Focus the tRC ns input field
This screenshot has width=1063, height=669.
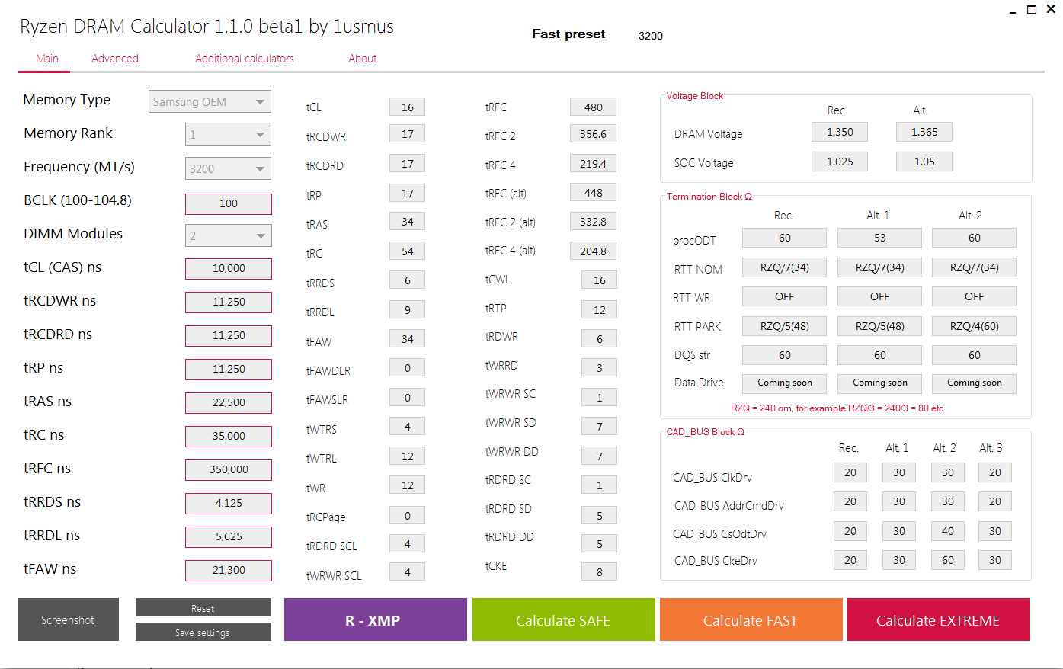tap(229, 436)
